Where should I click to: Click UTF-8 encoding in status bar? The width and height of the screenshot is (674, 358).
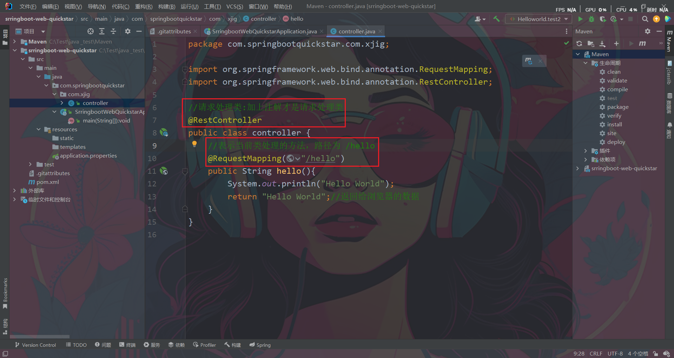tap(615, 353)
